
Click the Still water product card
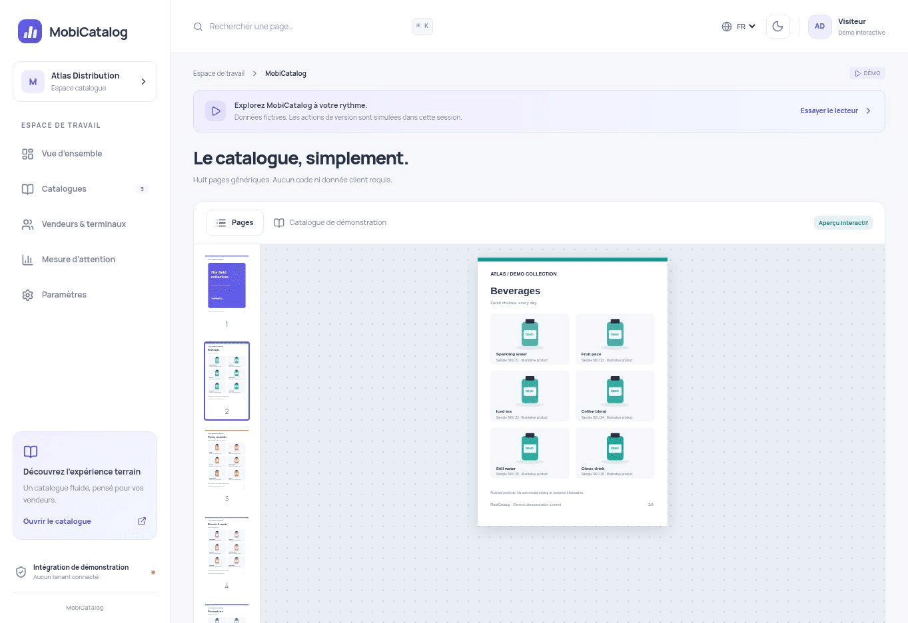[x=530, y=453]
